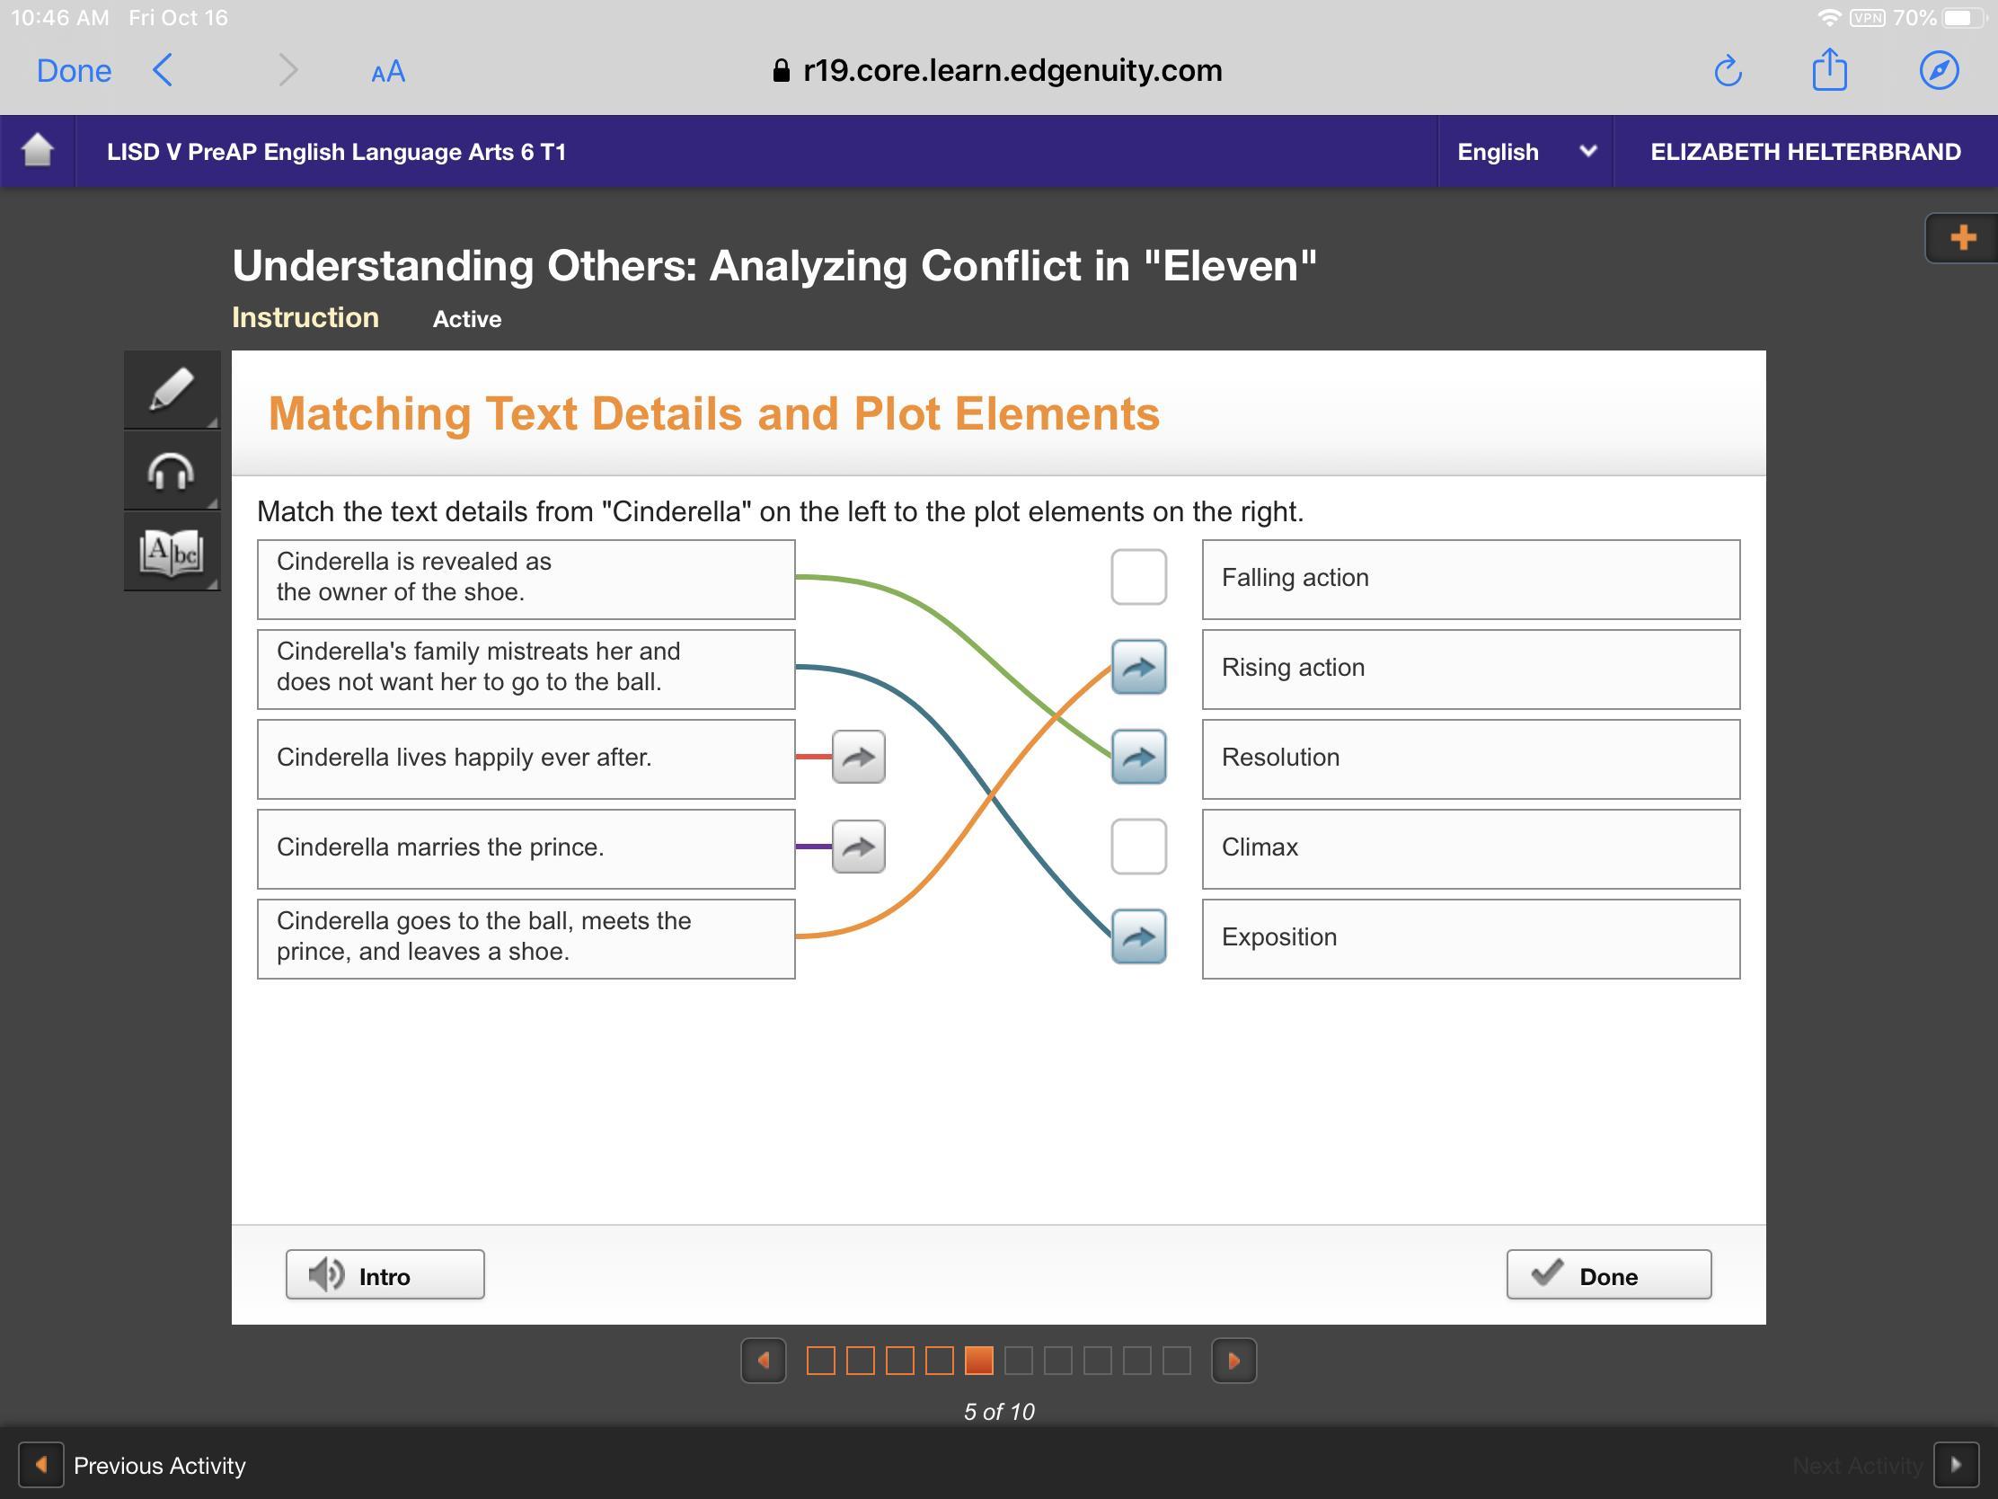Advance with the next slide arrow
The width and height of the screenshot is (1998, 1499).
pyautogui.click(x=1233, y=1361)
